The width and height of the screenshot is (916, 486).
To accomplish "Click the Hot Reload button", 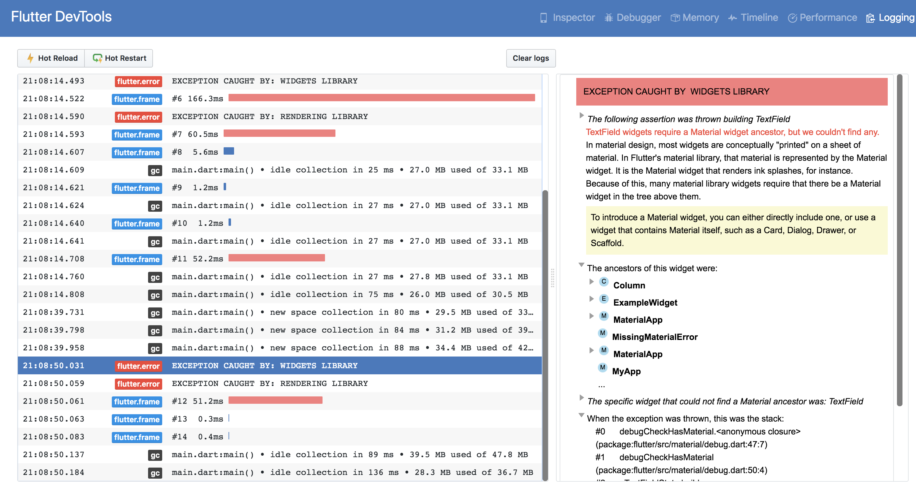I will 51,58.
